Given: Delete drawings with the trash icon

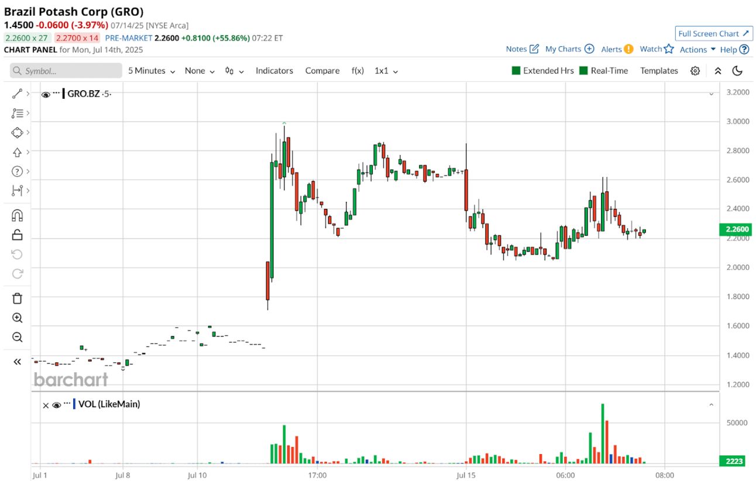Looking at the screenshot, I should coord(17,298).
